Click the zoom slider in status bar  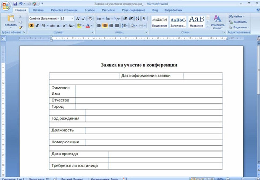tap(243, 179)
